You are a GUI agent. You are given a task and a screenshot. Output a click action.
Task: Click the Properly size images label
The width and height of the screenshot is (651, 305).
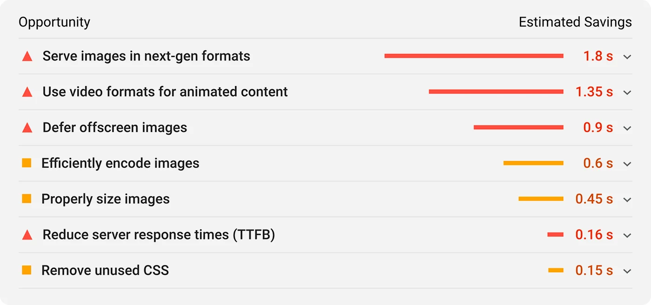click(106, 199)
